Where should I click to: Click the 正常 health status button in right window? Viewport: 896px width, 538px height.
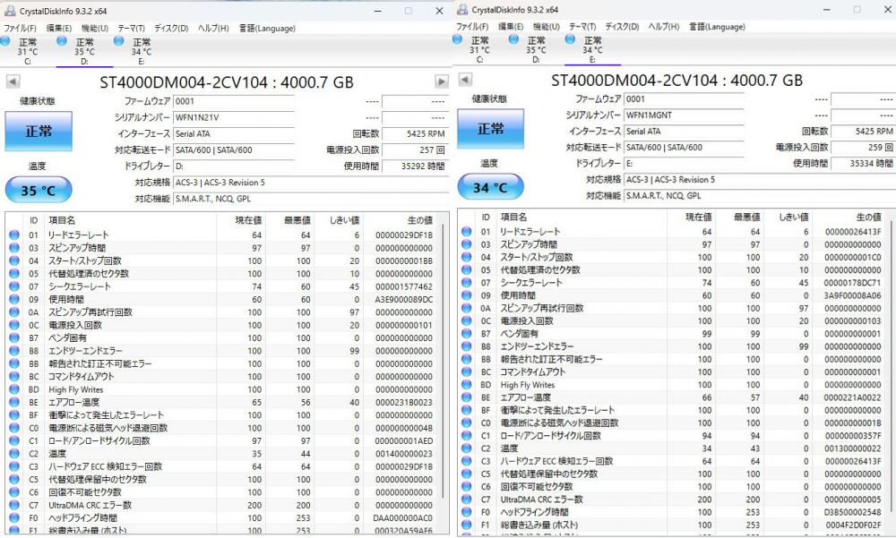[x=490, y=129]
